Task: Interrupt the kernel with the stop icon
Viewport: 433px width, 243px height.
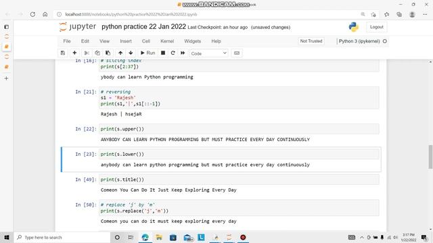Action: 163,53
